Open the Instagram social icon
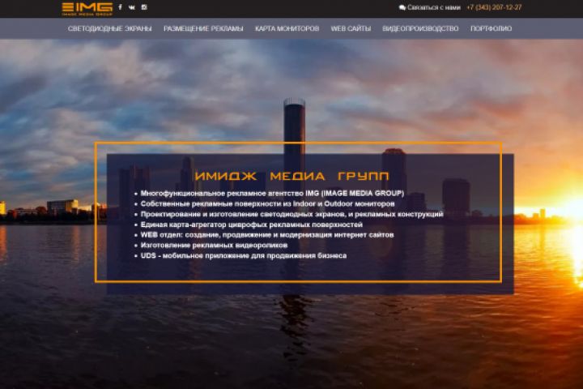This screenshot has height=389, width=583. click(144, 7)
